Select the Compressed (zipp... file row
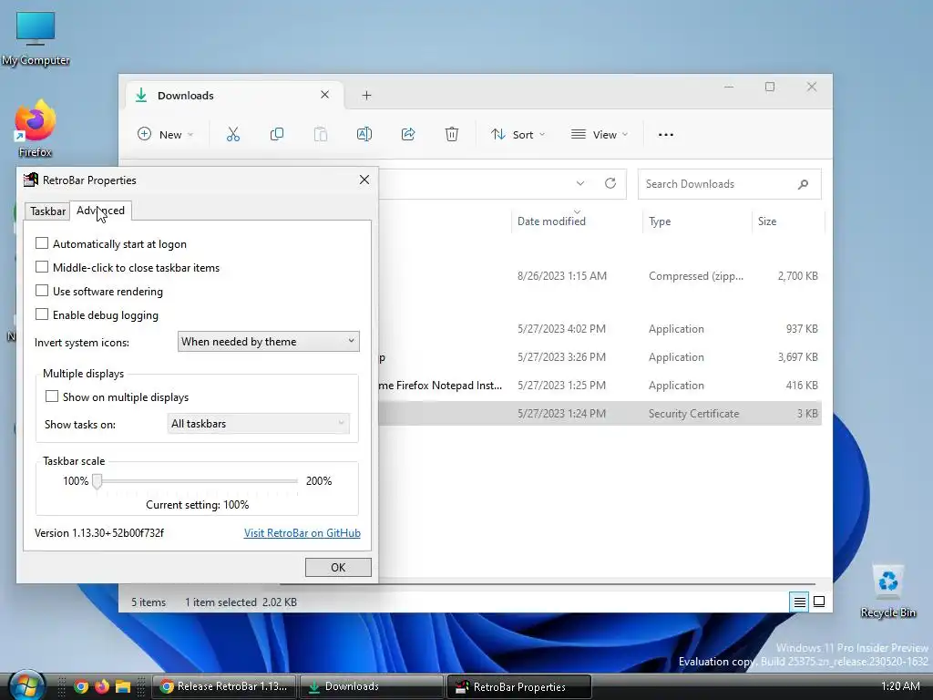 [600, 275]
